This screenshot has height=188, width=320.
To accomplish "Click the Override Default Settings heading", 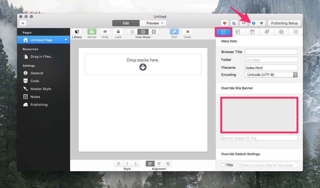I will 240,154.
